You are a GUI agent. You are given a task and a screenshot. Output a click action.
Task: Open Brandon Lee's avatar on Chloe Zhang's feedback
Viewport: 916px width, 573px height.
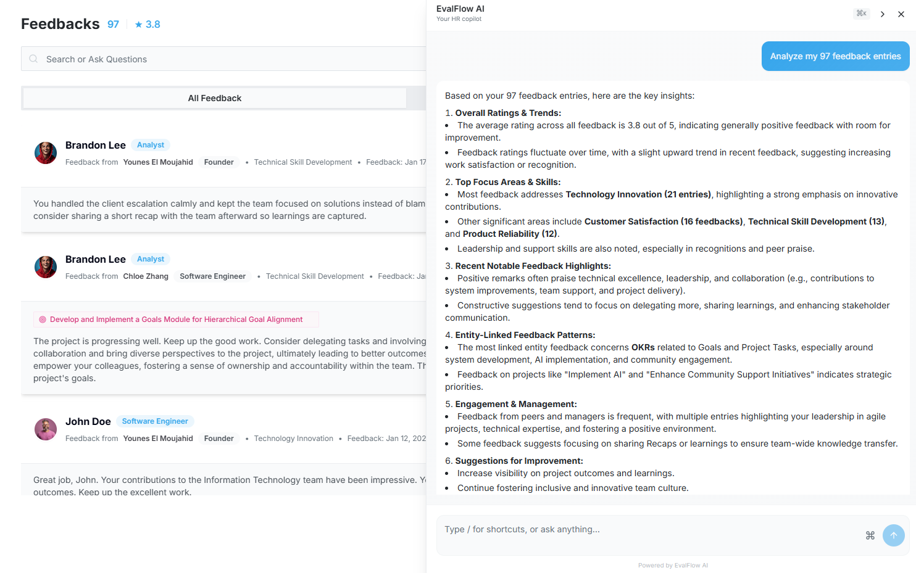point(46,267)
